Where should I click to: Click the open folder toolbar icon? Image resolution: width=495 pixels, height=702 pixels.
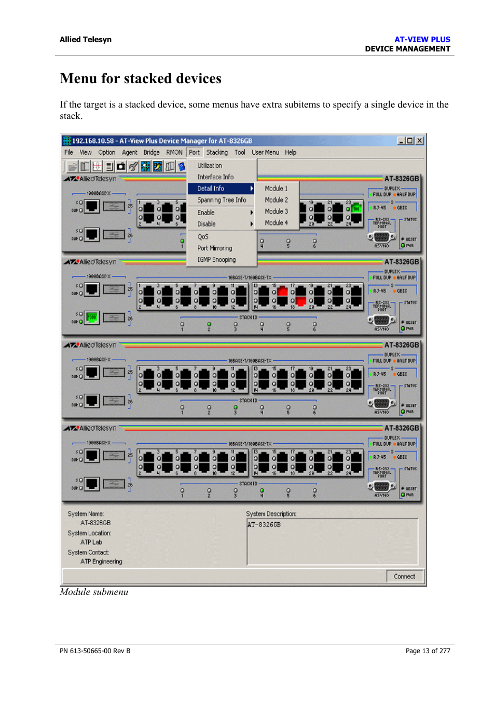click(x=73, y=166)
